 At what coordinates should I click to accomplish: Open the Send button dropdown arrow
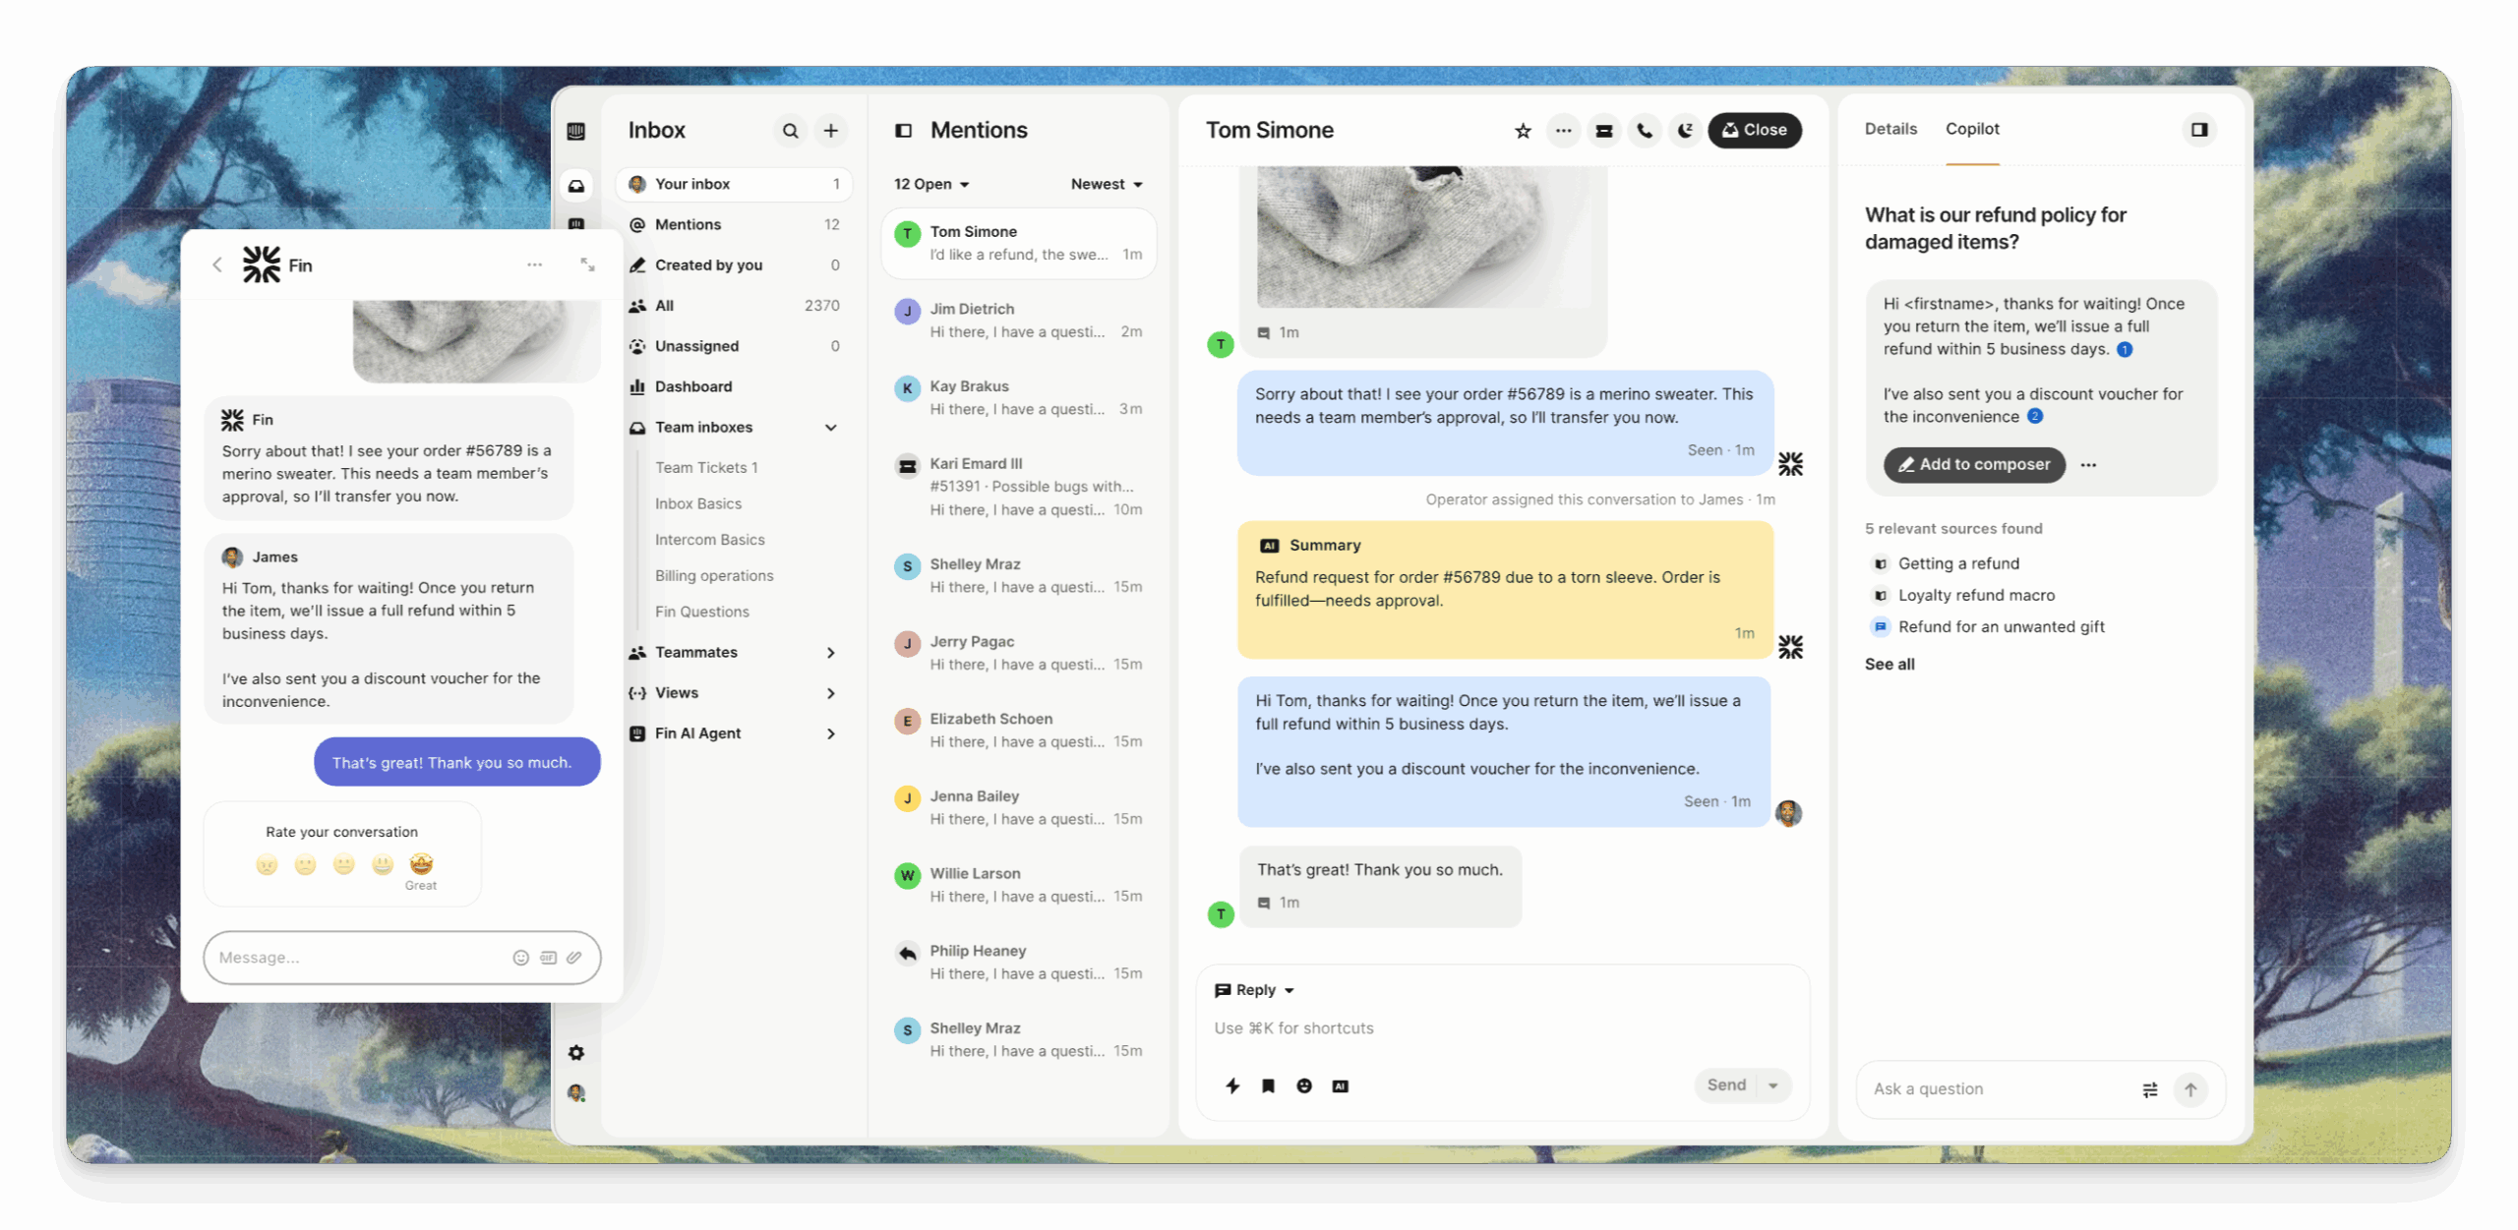[x=1773, y=1084]
